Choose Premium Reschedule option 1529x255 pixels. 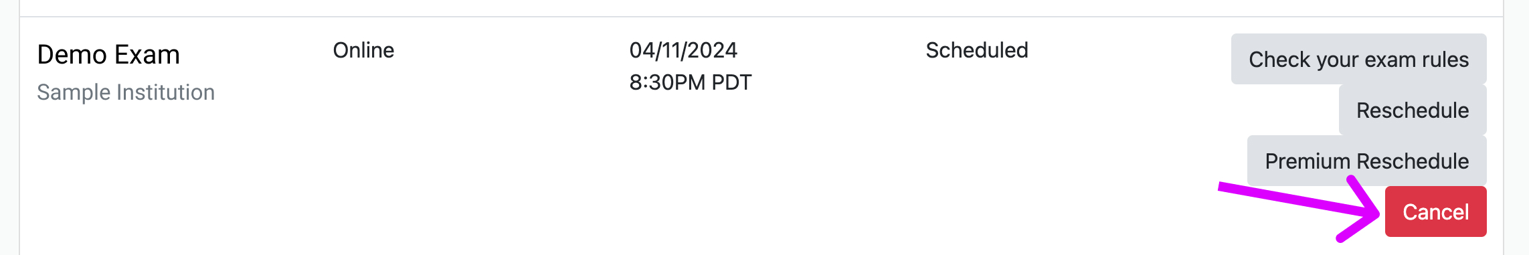(1366, 161)
